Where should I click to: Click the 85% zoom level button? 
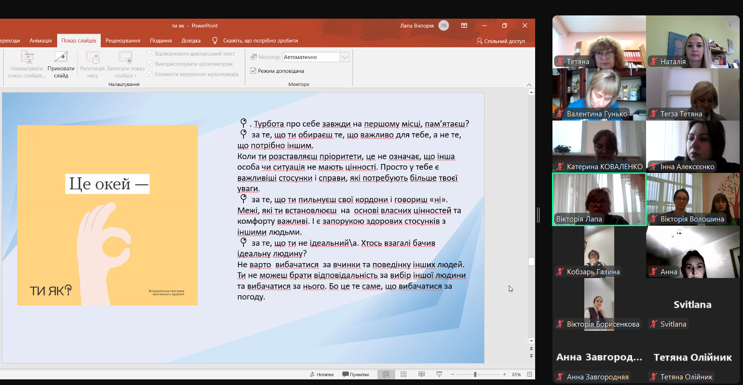pos(516,374)
